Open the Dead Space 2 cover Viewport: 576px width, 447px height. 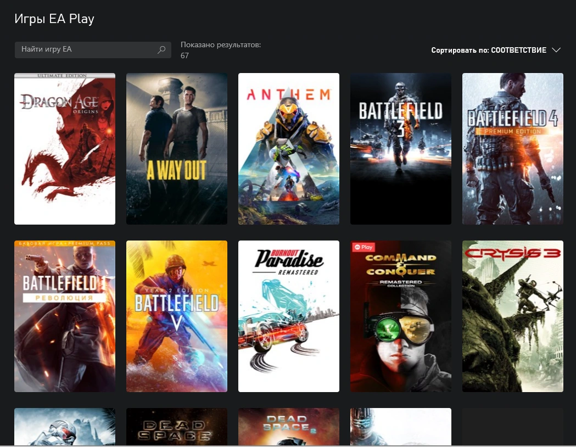point(289,427)
